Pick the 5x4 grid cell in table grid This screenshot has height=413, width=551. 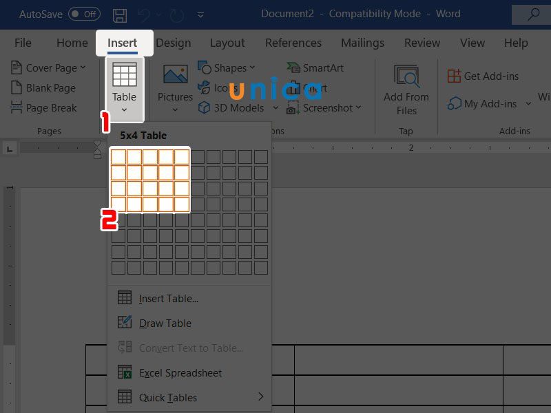point(182,204)
